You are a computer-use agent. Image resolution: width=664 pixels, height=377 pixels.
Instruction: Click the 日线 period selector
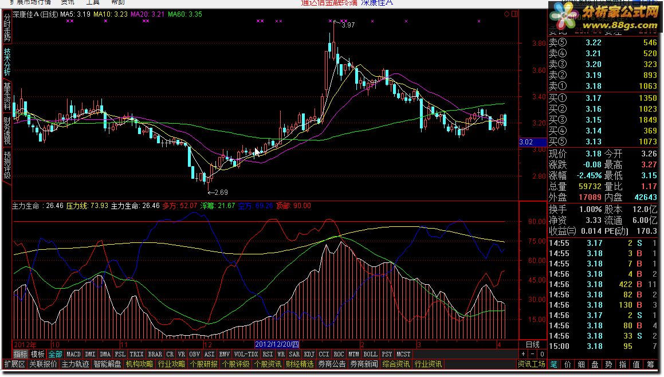click(x=533, y=344)
